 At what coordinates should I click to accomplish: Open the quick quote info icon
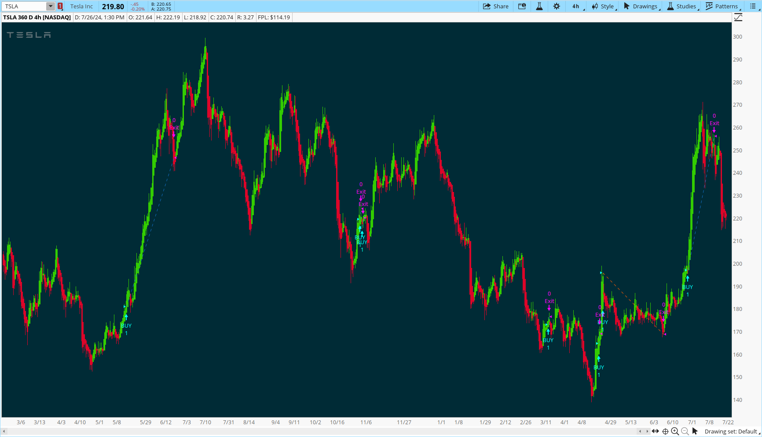[x=522, y=6]
